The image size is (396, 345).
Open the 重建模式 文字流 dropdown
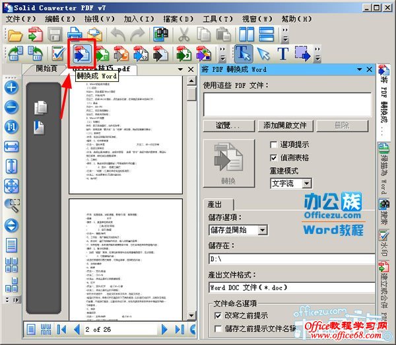[307, 183]
